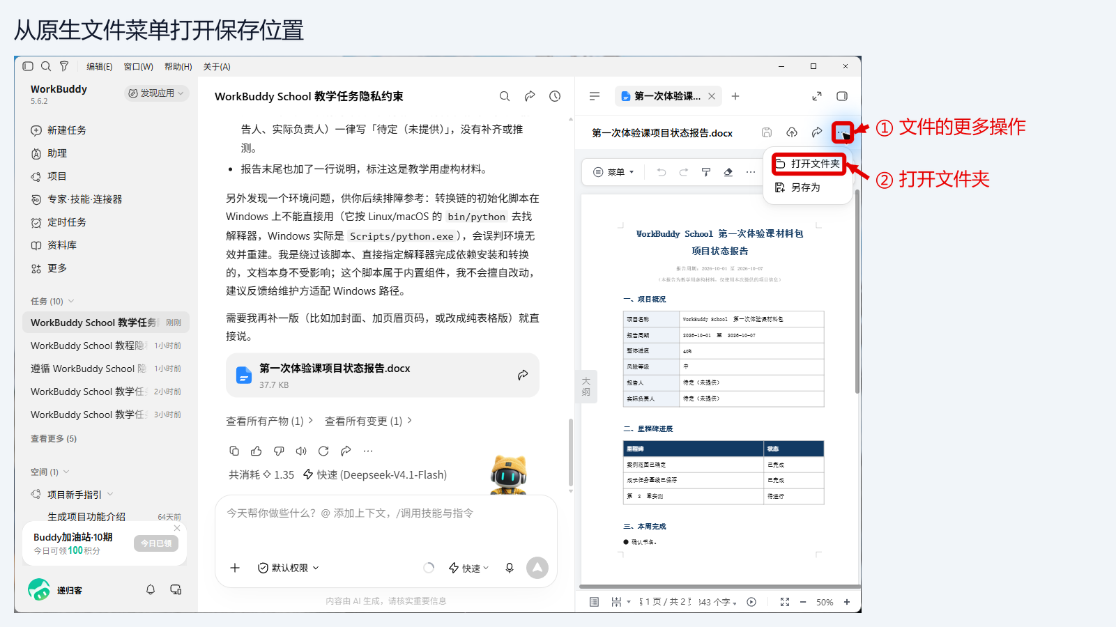Viewport: 1116px width, 627px height.
Task: Zoom in document with plus button
Action: [x=847, y=602]
